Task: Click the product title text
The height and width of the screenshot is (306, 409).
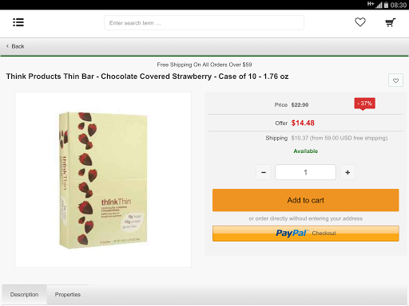Action: [147, 76]
